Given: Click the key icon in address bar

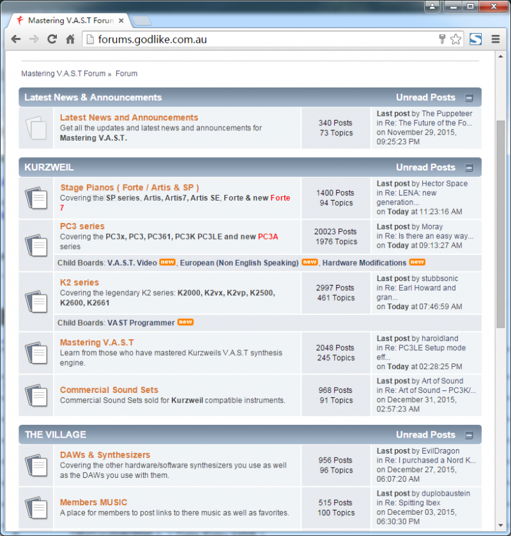Looking at the screenshot, I should (x=442, y=39).
